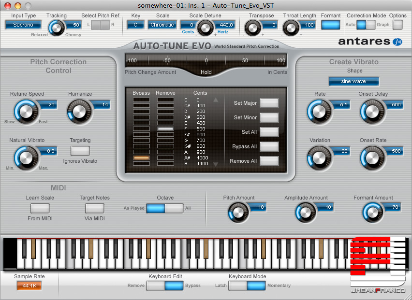Screen dimensions: 412x300
Task: Click the Bypass All button
Action: tap(269, 146)
